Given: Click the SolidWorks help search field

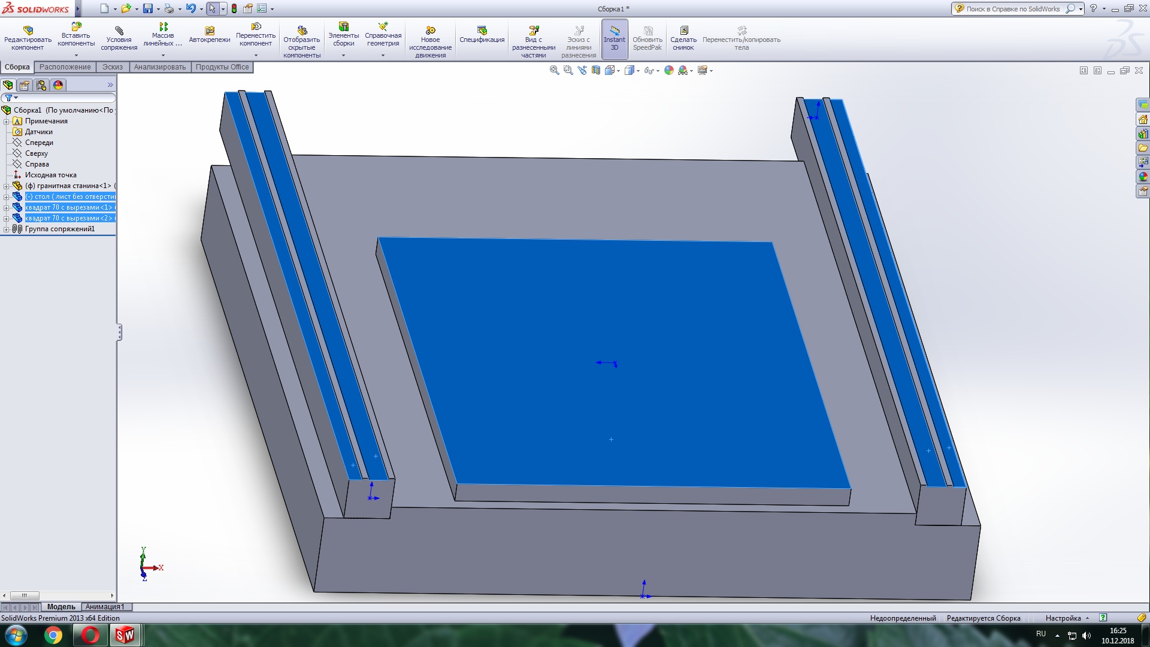Looking at the screenshot, I should click(1012, 9).
